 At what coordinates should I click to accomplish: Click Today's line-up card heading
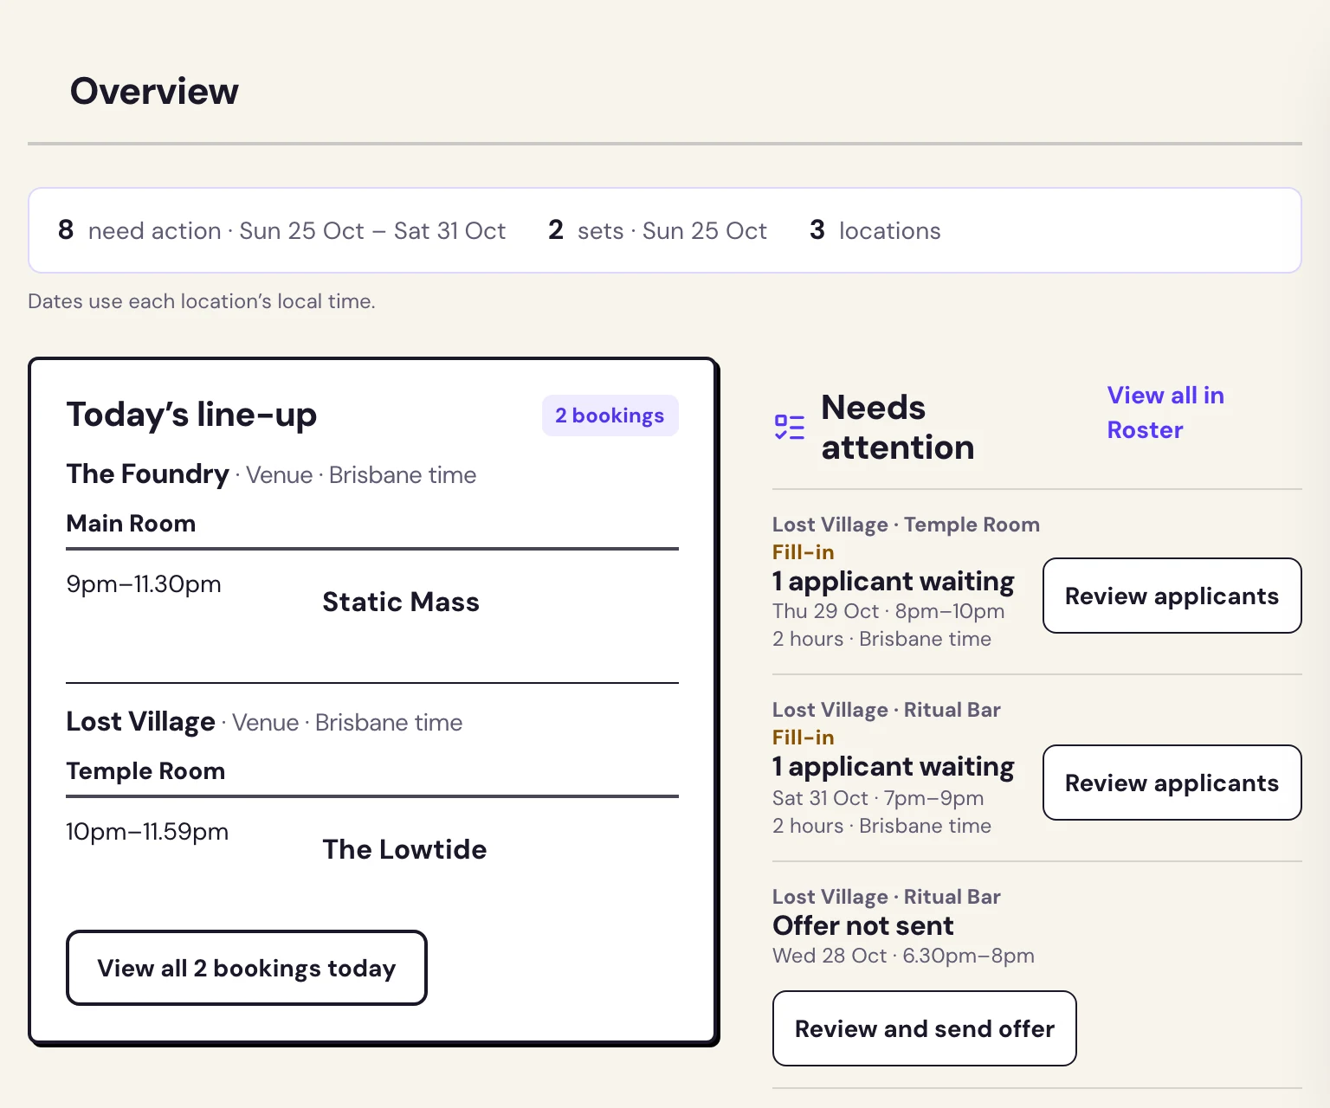191,415
